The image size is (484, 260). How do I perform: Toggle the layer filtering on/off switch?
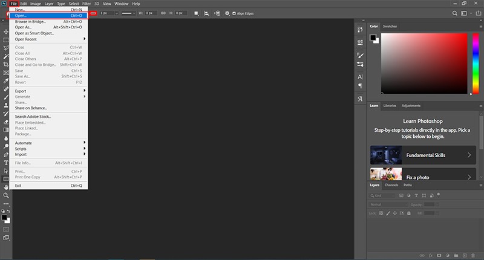point(438,195)
